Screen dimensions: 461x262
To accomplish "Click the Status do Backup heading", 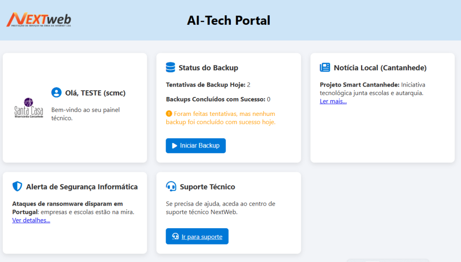I will [x=208, y=68].
